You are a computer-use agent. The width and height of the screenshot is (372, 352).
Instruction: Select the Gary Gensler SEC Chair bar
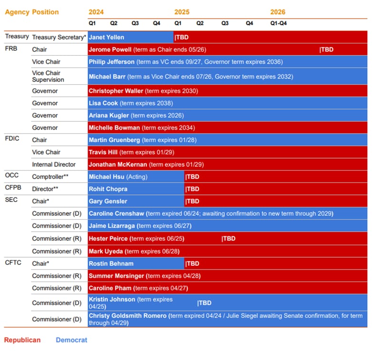pos(136,201)
